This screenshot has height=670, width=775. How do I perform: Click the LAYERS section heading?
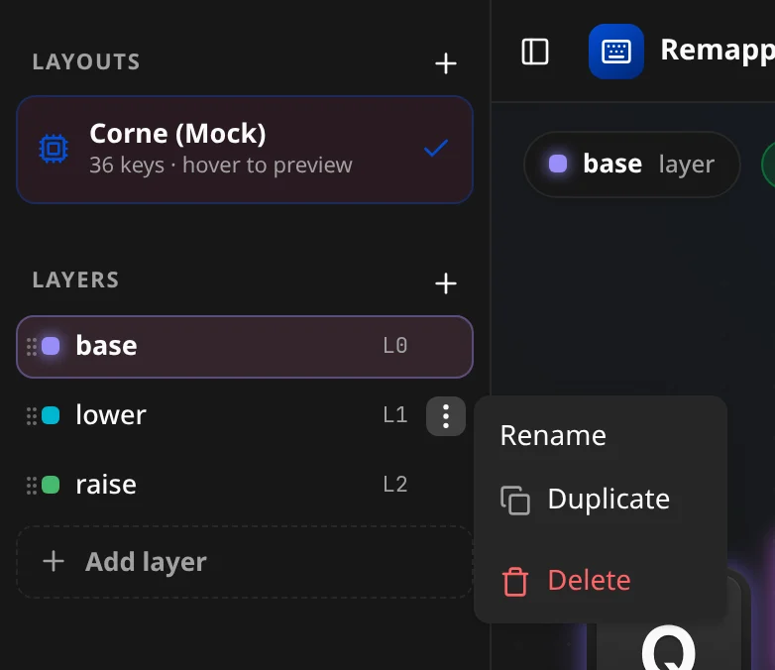[75, 280]
